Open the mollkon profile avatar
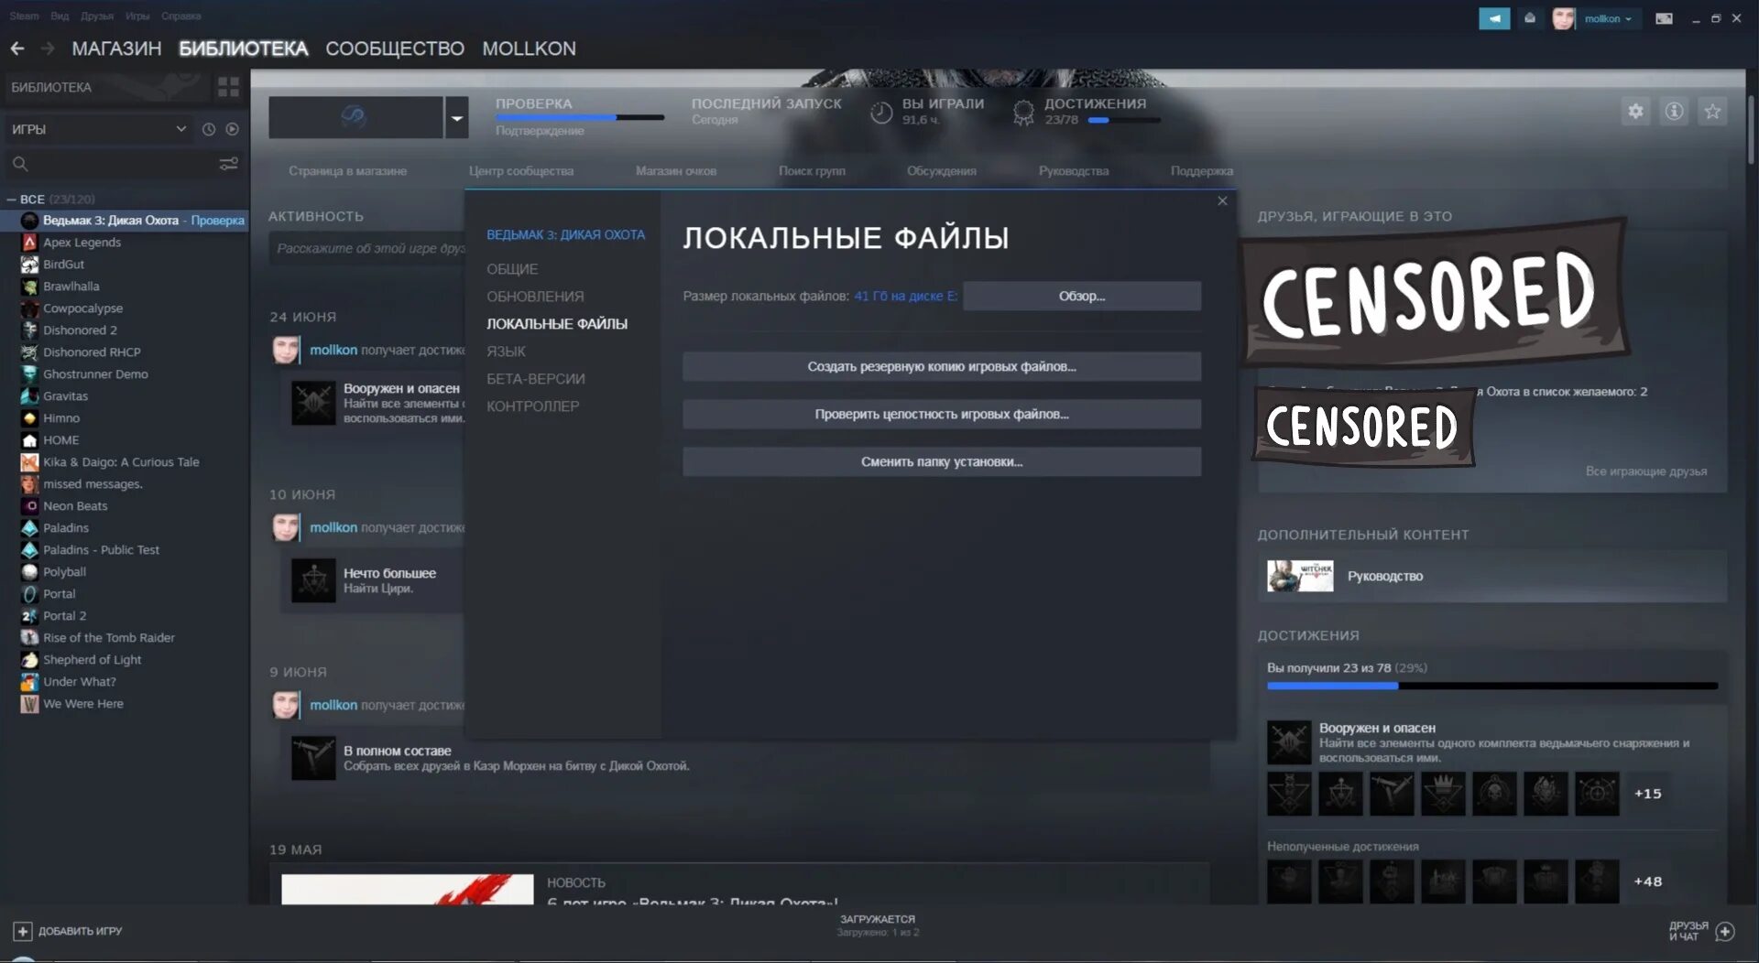Viewport: 1759px width, 963px height. pos(1564,18)
